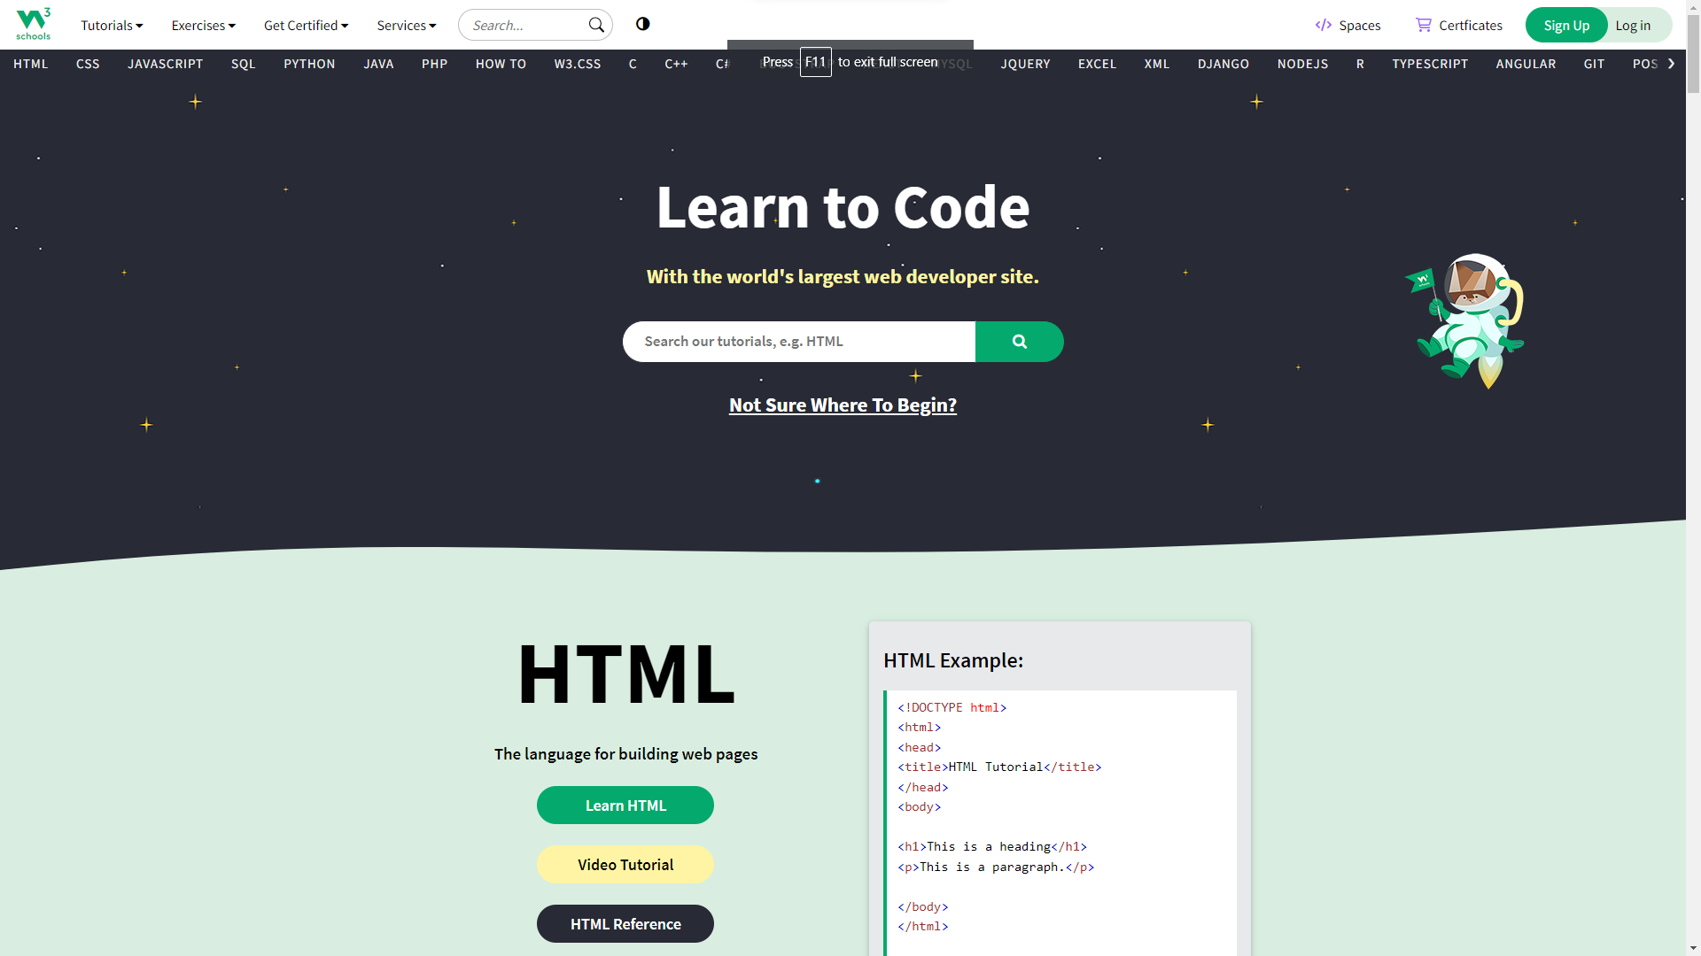Toggle dark mode contrast icon
The image size is (1701, 956).
point(643,24)
